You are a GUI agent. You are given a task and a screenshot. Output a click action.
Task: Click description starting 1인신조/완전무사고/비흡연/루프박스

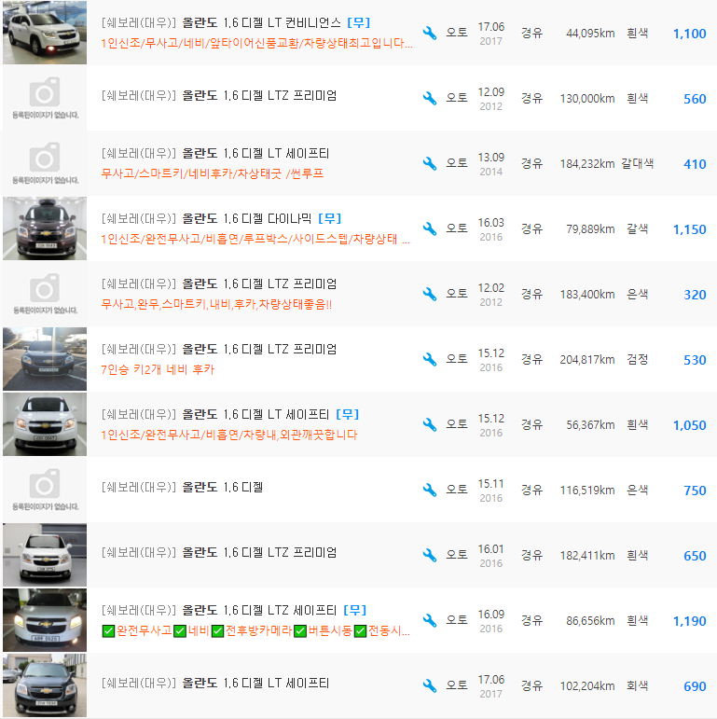click(x=255, y=239)
